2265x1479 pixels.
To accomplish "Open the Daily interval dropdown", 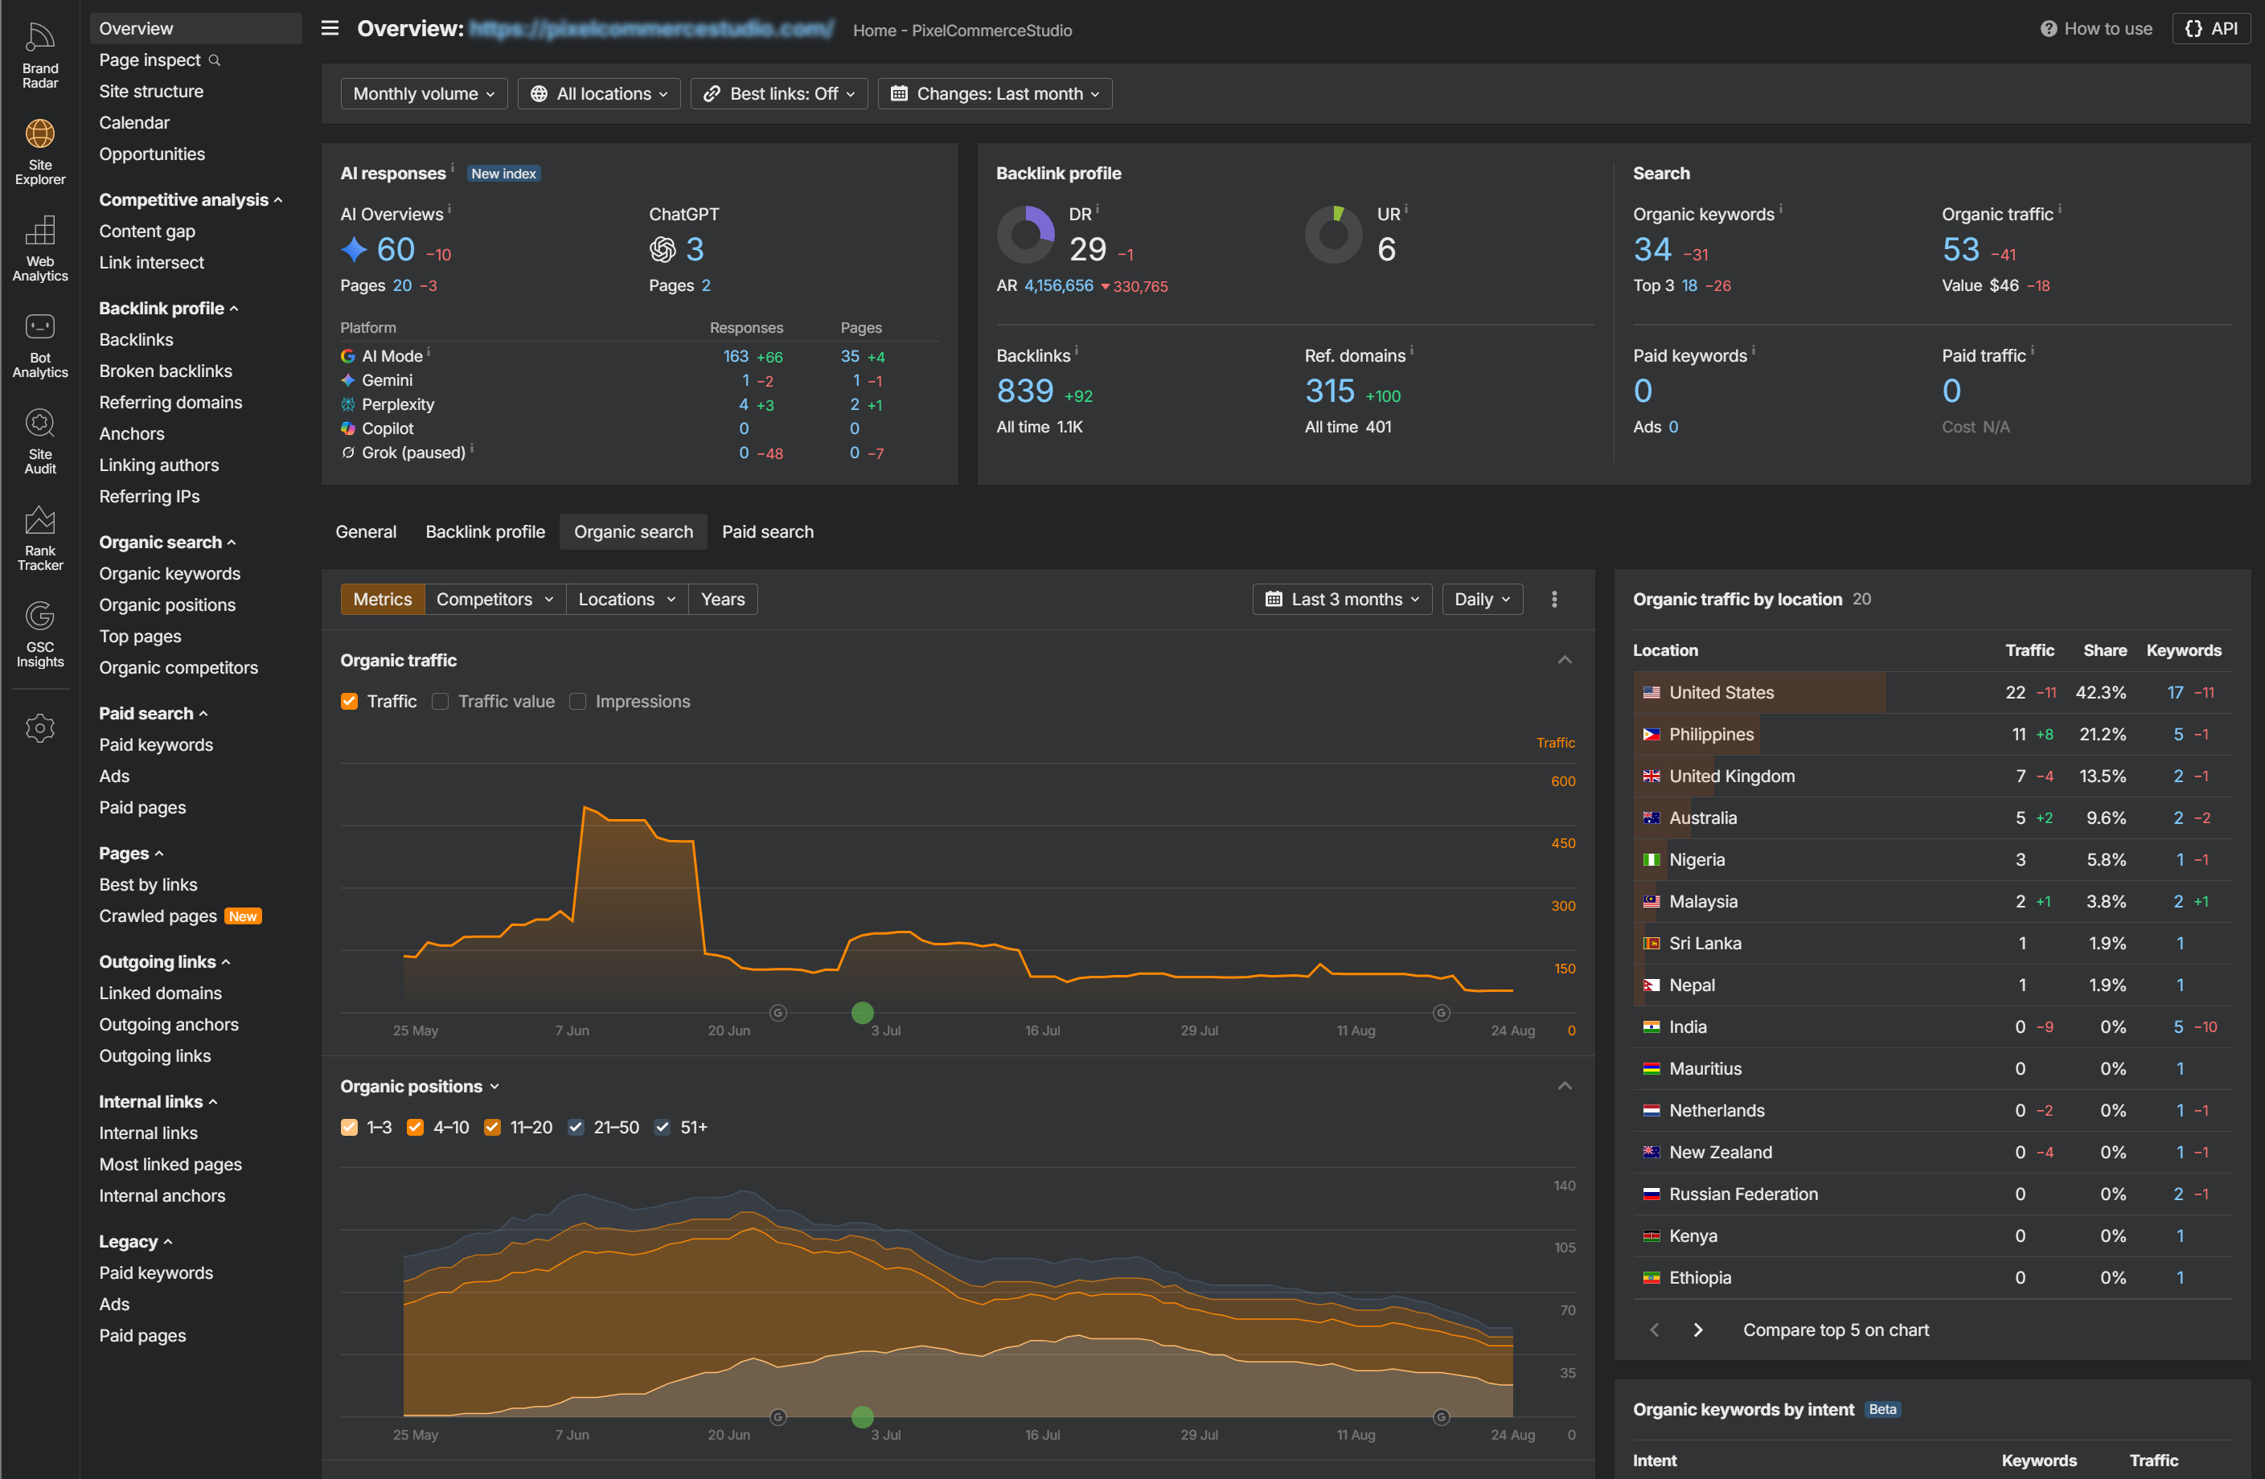I will click(1482, 599).
